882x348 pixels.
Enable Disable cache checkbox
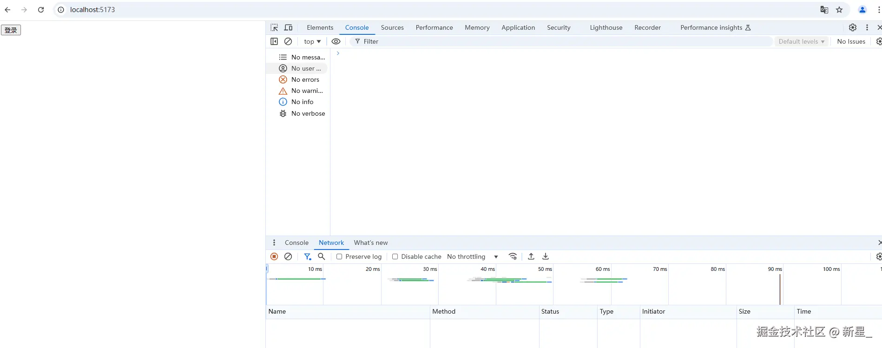tap(395, 256)
